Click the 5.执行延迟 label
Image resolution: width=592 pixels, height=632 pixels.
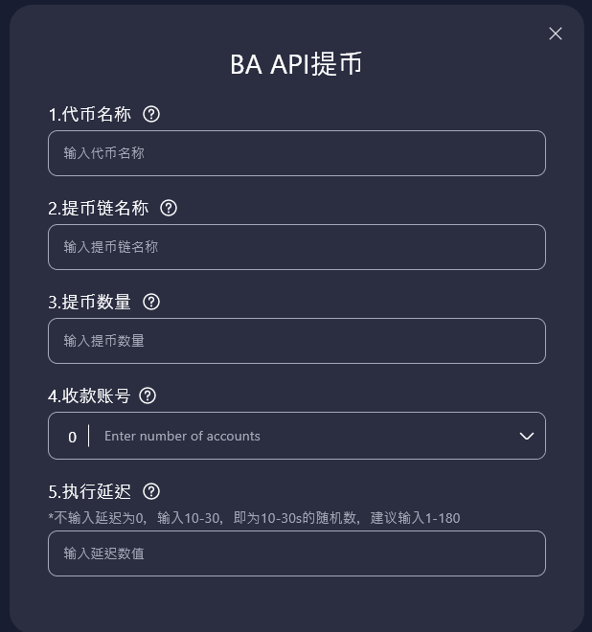90,491
